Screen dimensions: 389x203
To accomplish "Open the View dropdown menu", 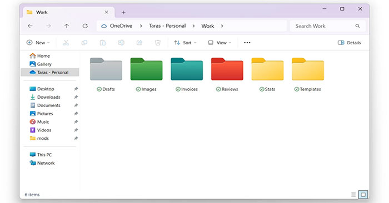I will pyautogui.click(x=220, y=43).
